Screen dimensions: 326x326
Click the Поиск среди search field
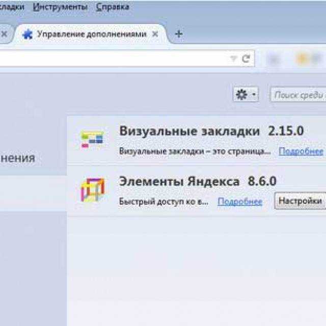click(298, 95)
